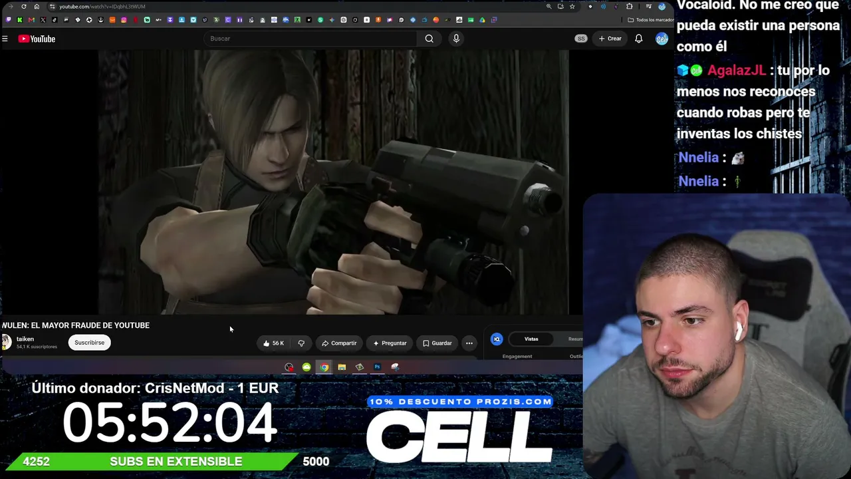The image size is (851, 479).
Task: Open Google Chrome from the taskbar
Action: [x=324, y=367]
